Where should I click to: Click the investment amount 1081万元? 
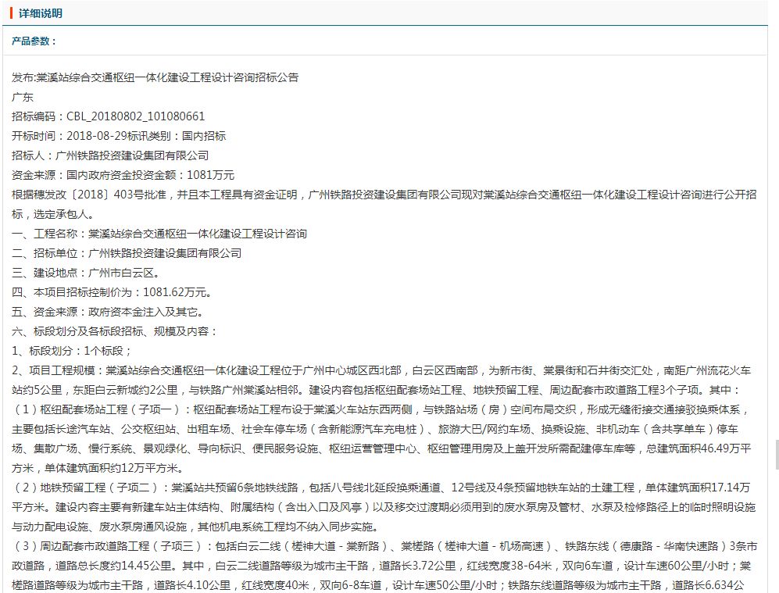coord(210,175)
